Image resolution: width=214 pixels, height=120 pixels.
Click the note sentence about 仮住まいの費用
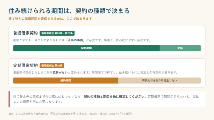[x=106, y=99]
